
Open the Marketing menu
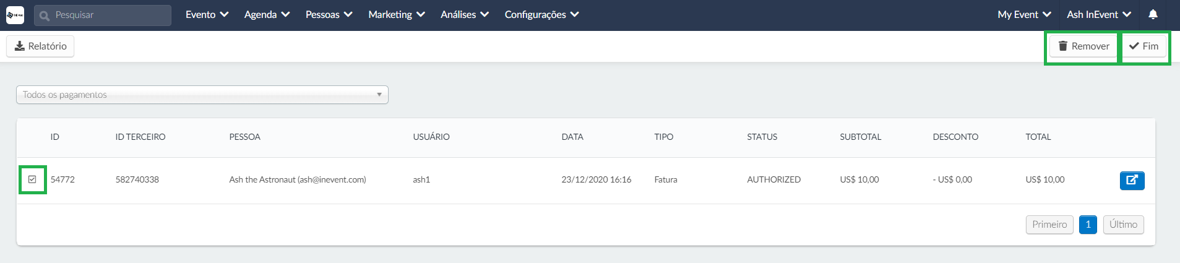point(396,14)
